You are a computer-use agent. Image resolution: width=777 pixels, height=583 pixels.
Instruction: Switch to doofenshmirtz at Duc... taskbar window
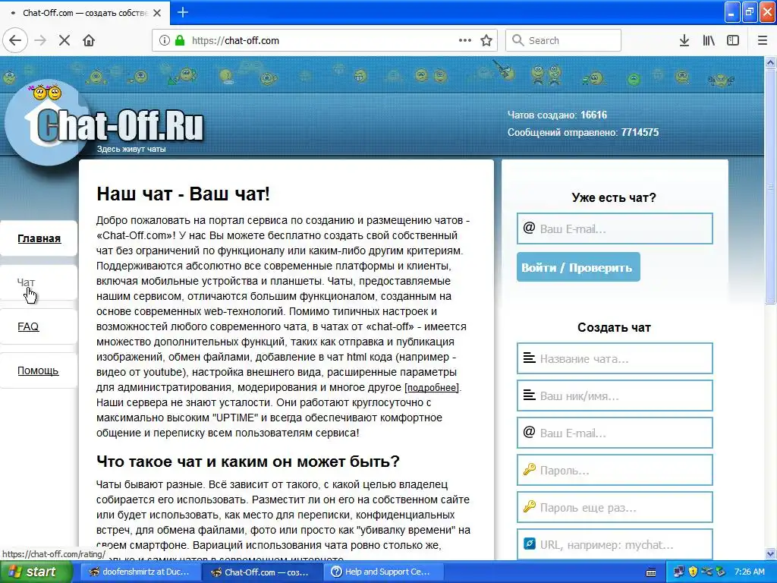139,572
